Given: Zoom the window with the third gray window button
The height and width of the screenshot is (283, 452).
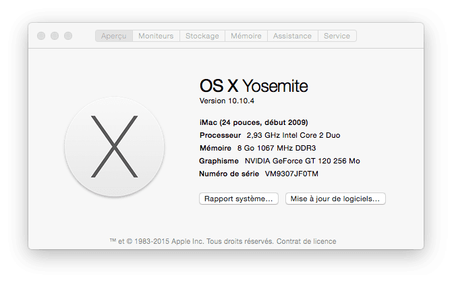Looking at the screenshot, I should (68, 36).
